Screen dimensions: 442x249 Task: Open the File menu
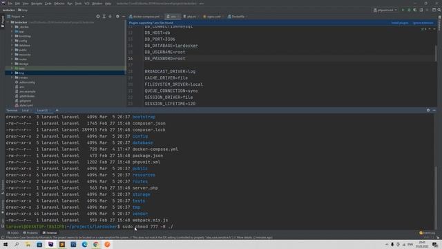[10, 3]
